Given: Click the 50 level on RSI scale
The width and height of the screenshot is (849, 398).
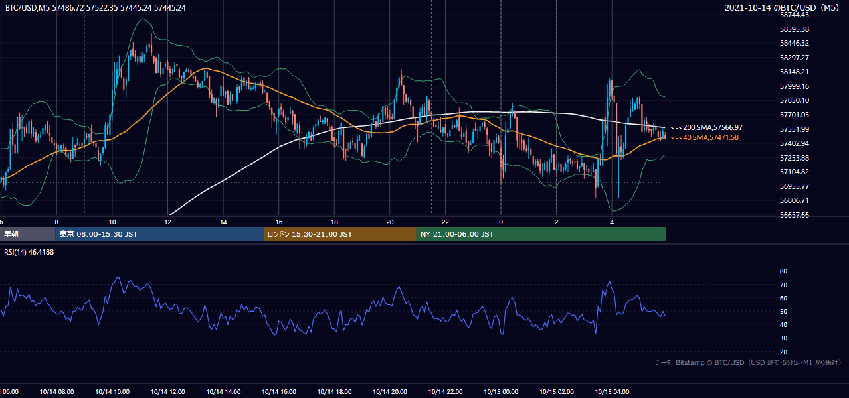Looking at the screenshot, I should [783, 312].
